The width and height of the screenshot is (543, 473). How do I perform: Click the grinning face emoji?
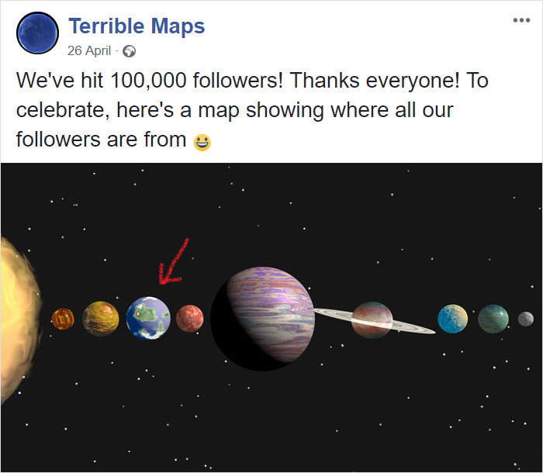tap(202, 143)
